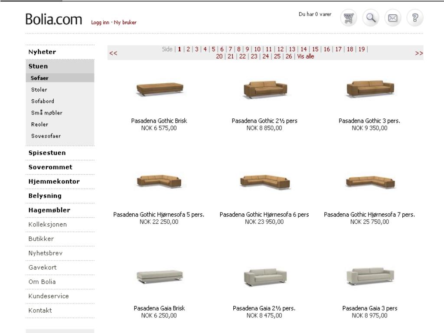The image size is (444, 333).
Task: Click the Pasadena Gothic Brisk title
Action: [159, 121]
